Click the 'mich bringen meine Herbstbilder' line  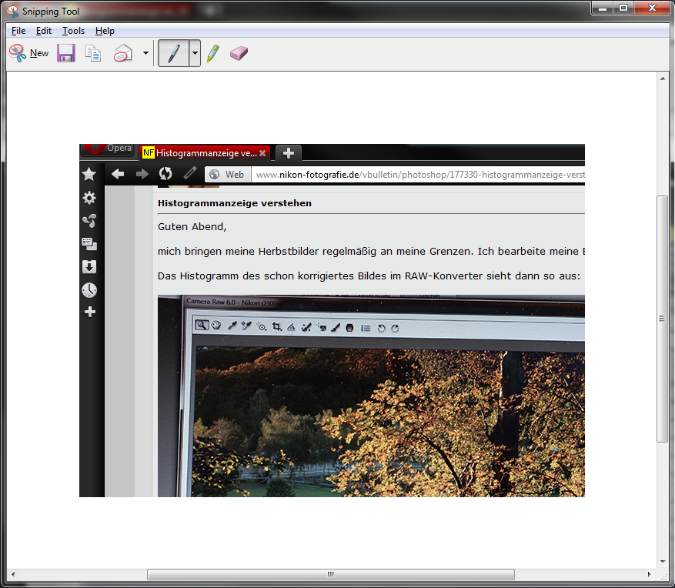tap(371, 252)
